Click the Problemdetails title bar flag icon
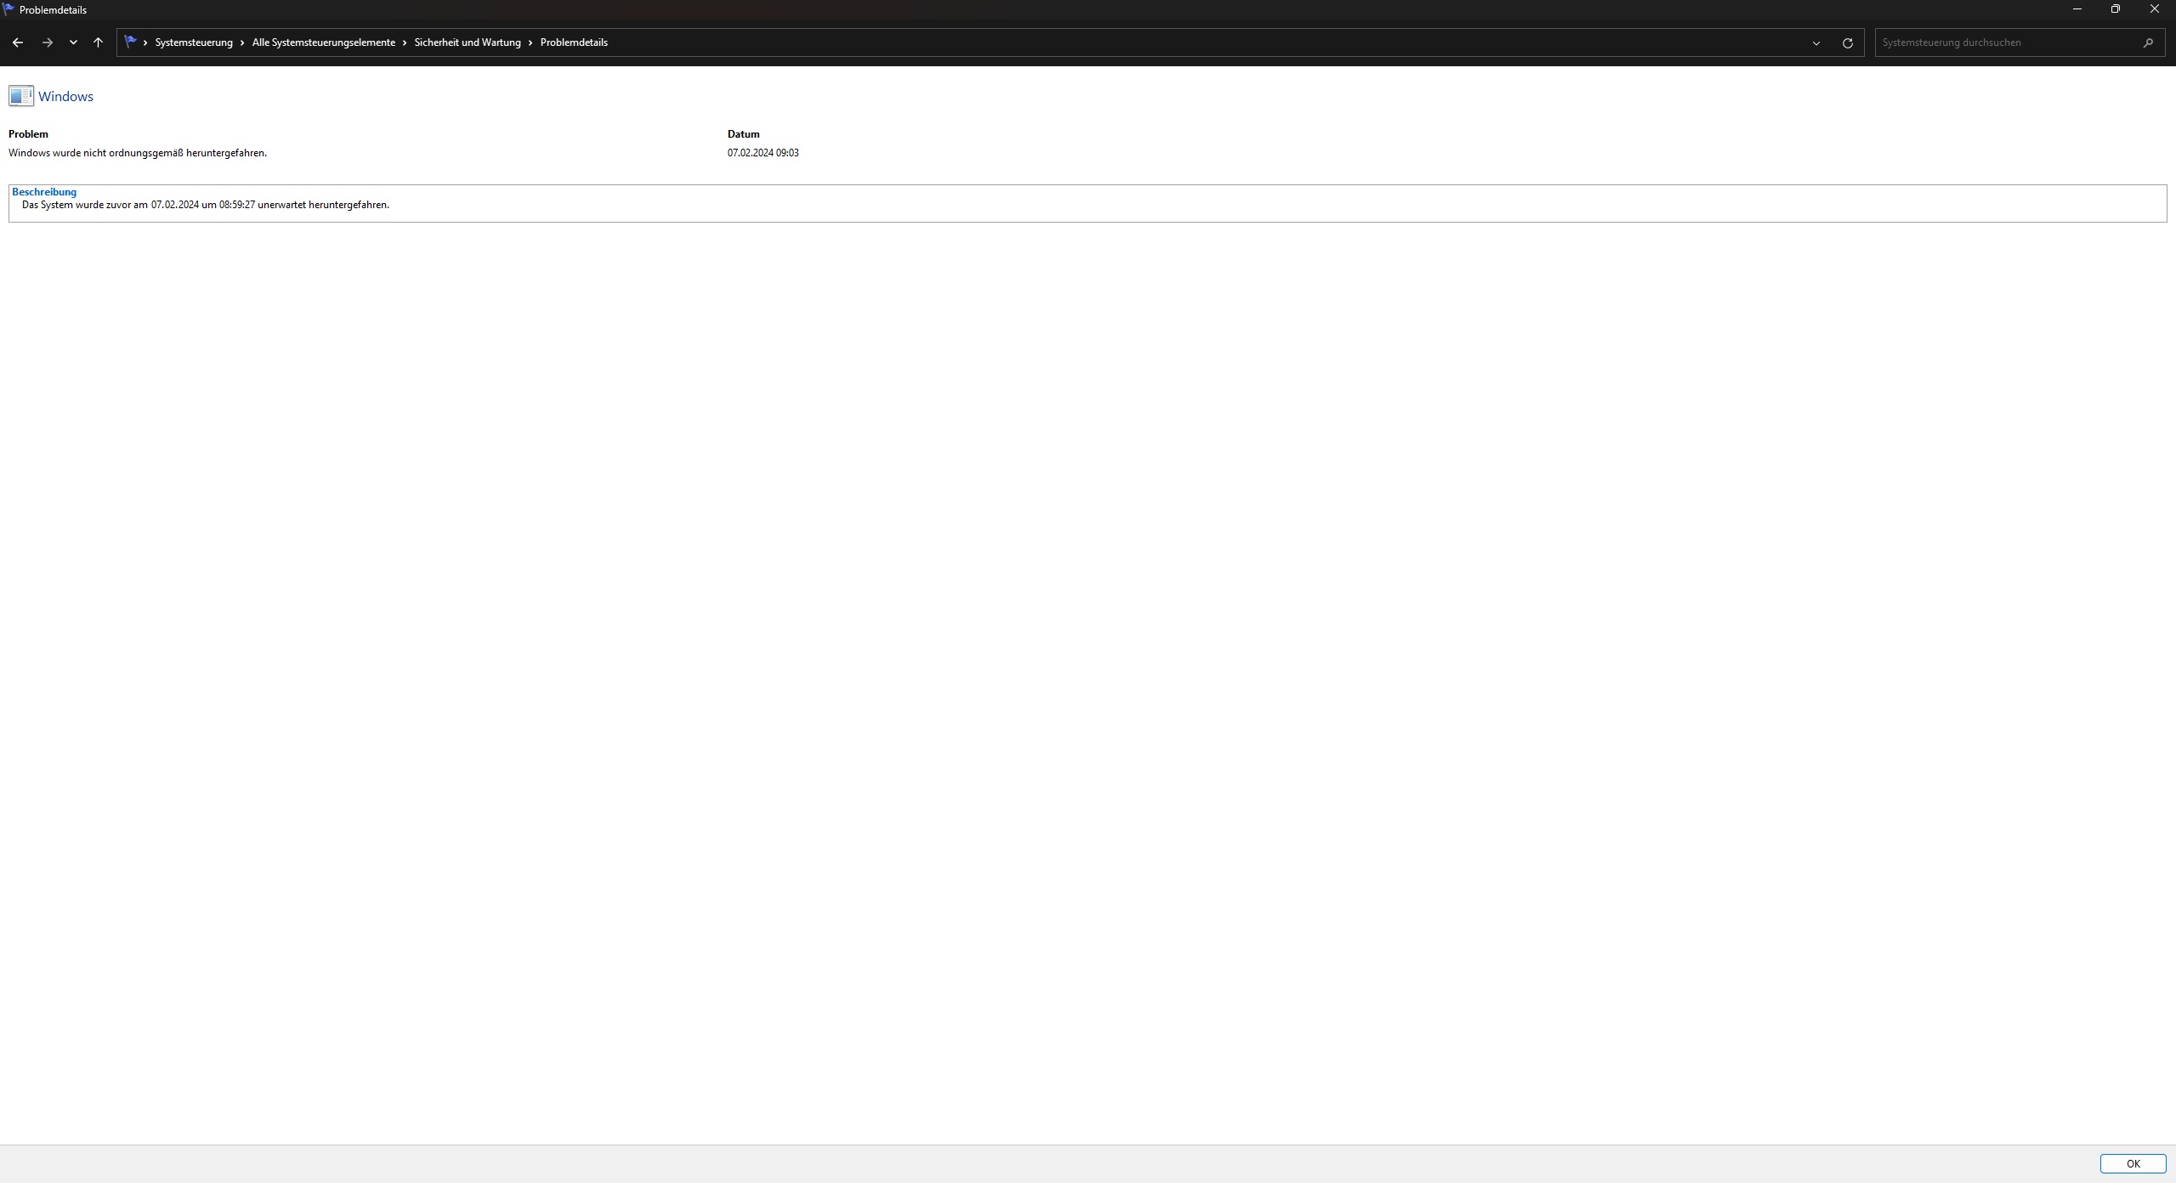This screenshot has width=2176, height=1193. (8, 9)
